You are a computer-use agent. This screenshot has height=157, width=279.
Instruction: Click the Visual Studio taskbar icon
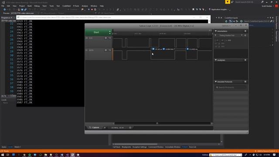point(67,155)
